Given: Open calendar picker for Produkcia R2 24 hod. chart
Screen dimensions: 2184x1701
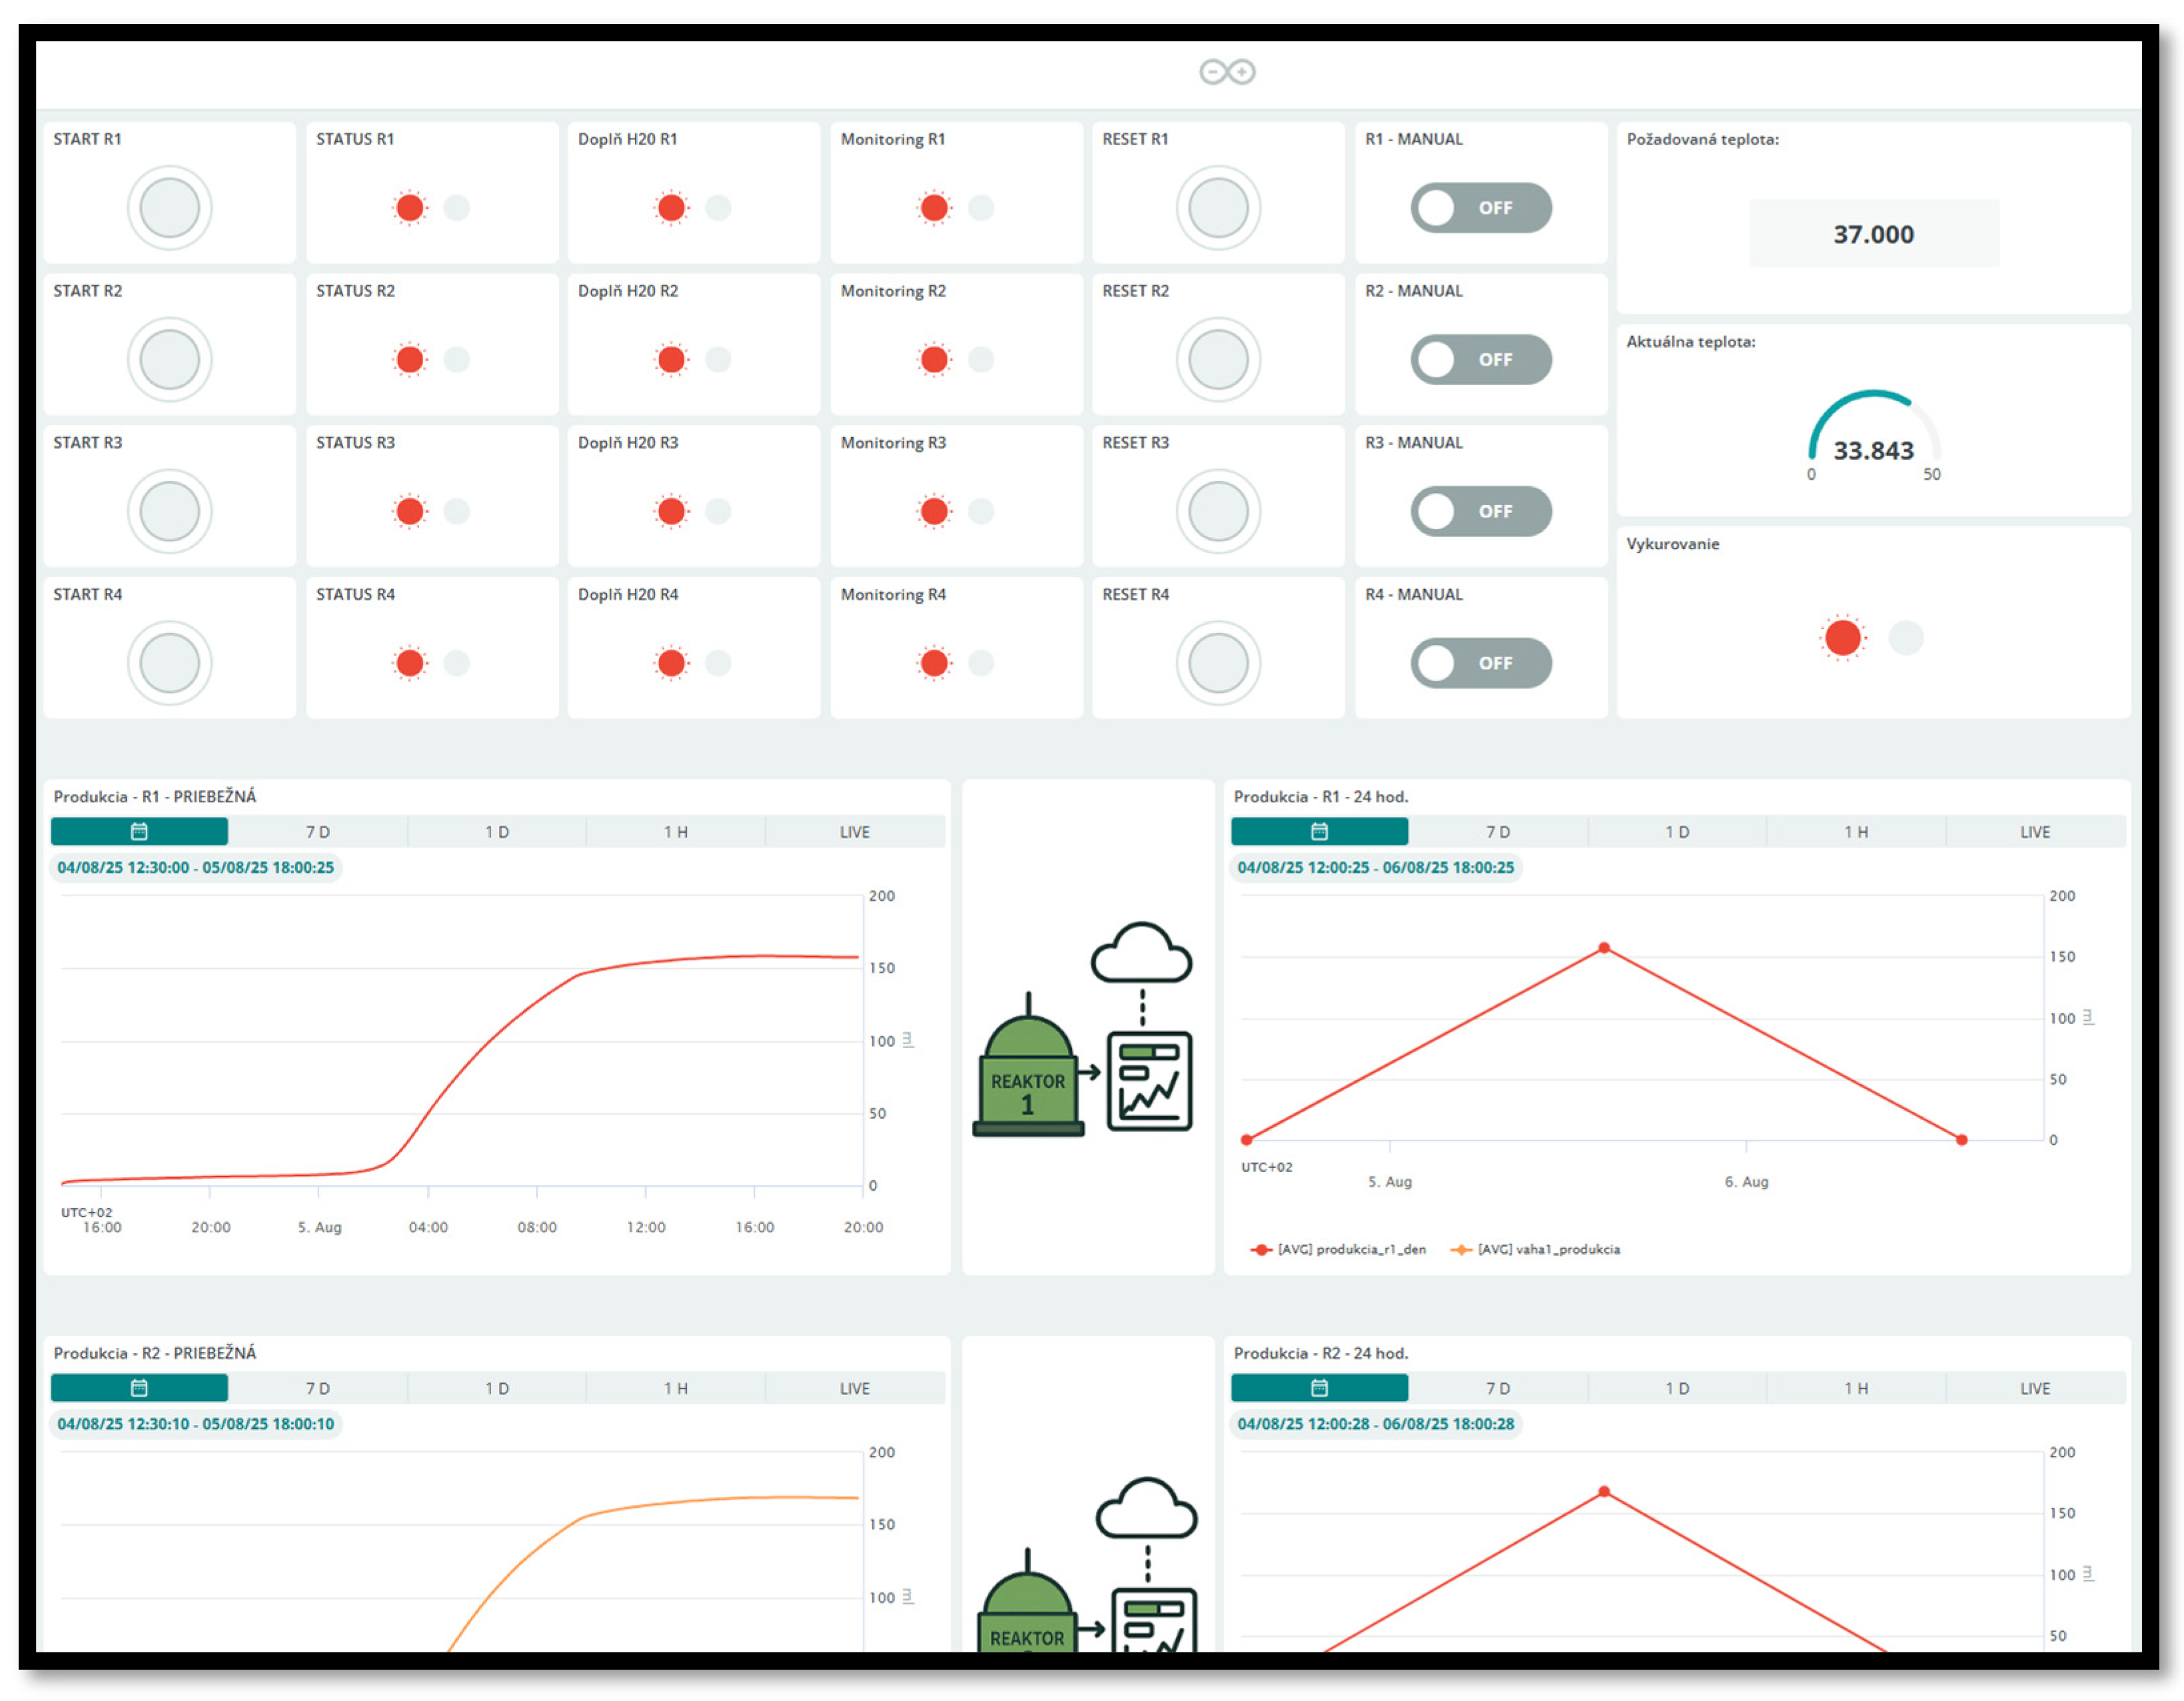Looking at the screenshot, I should pos(1319,1387).
